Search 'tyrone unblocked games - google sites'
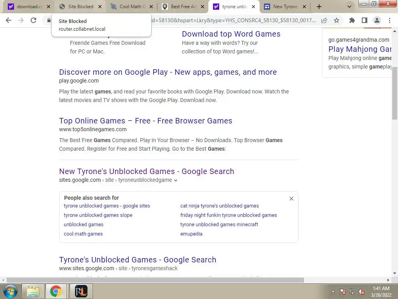The height and width of the screenshot is (299, 398). [107, 206]
